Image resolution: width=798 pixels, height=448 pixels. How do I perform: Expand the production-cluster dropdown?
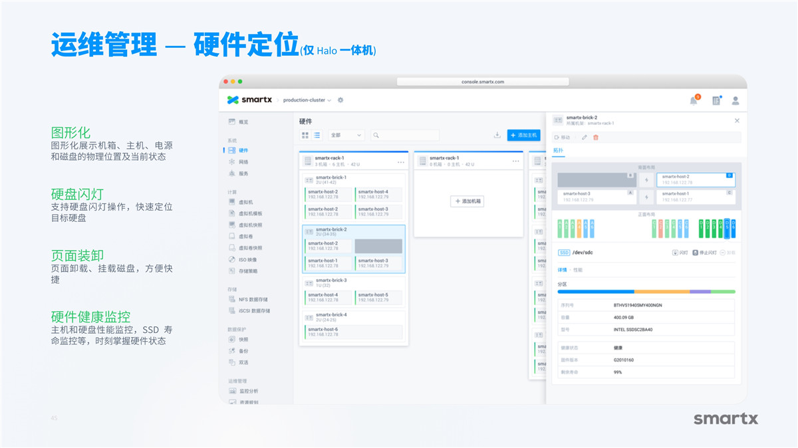pyautogui.click(x=307, y=100)
